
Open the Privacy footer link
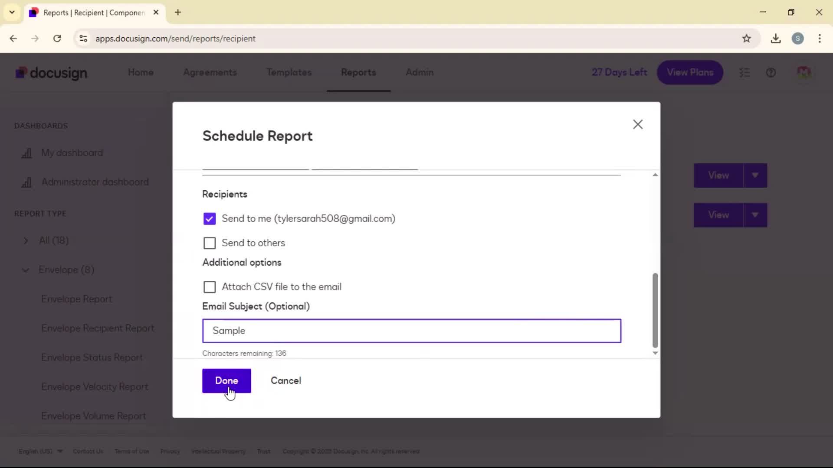pyautogui.click(x=170, y=451)
